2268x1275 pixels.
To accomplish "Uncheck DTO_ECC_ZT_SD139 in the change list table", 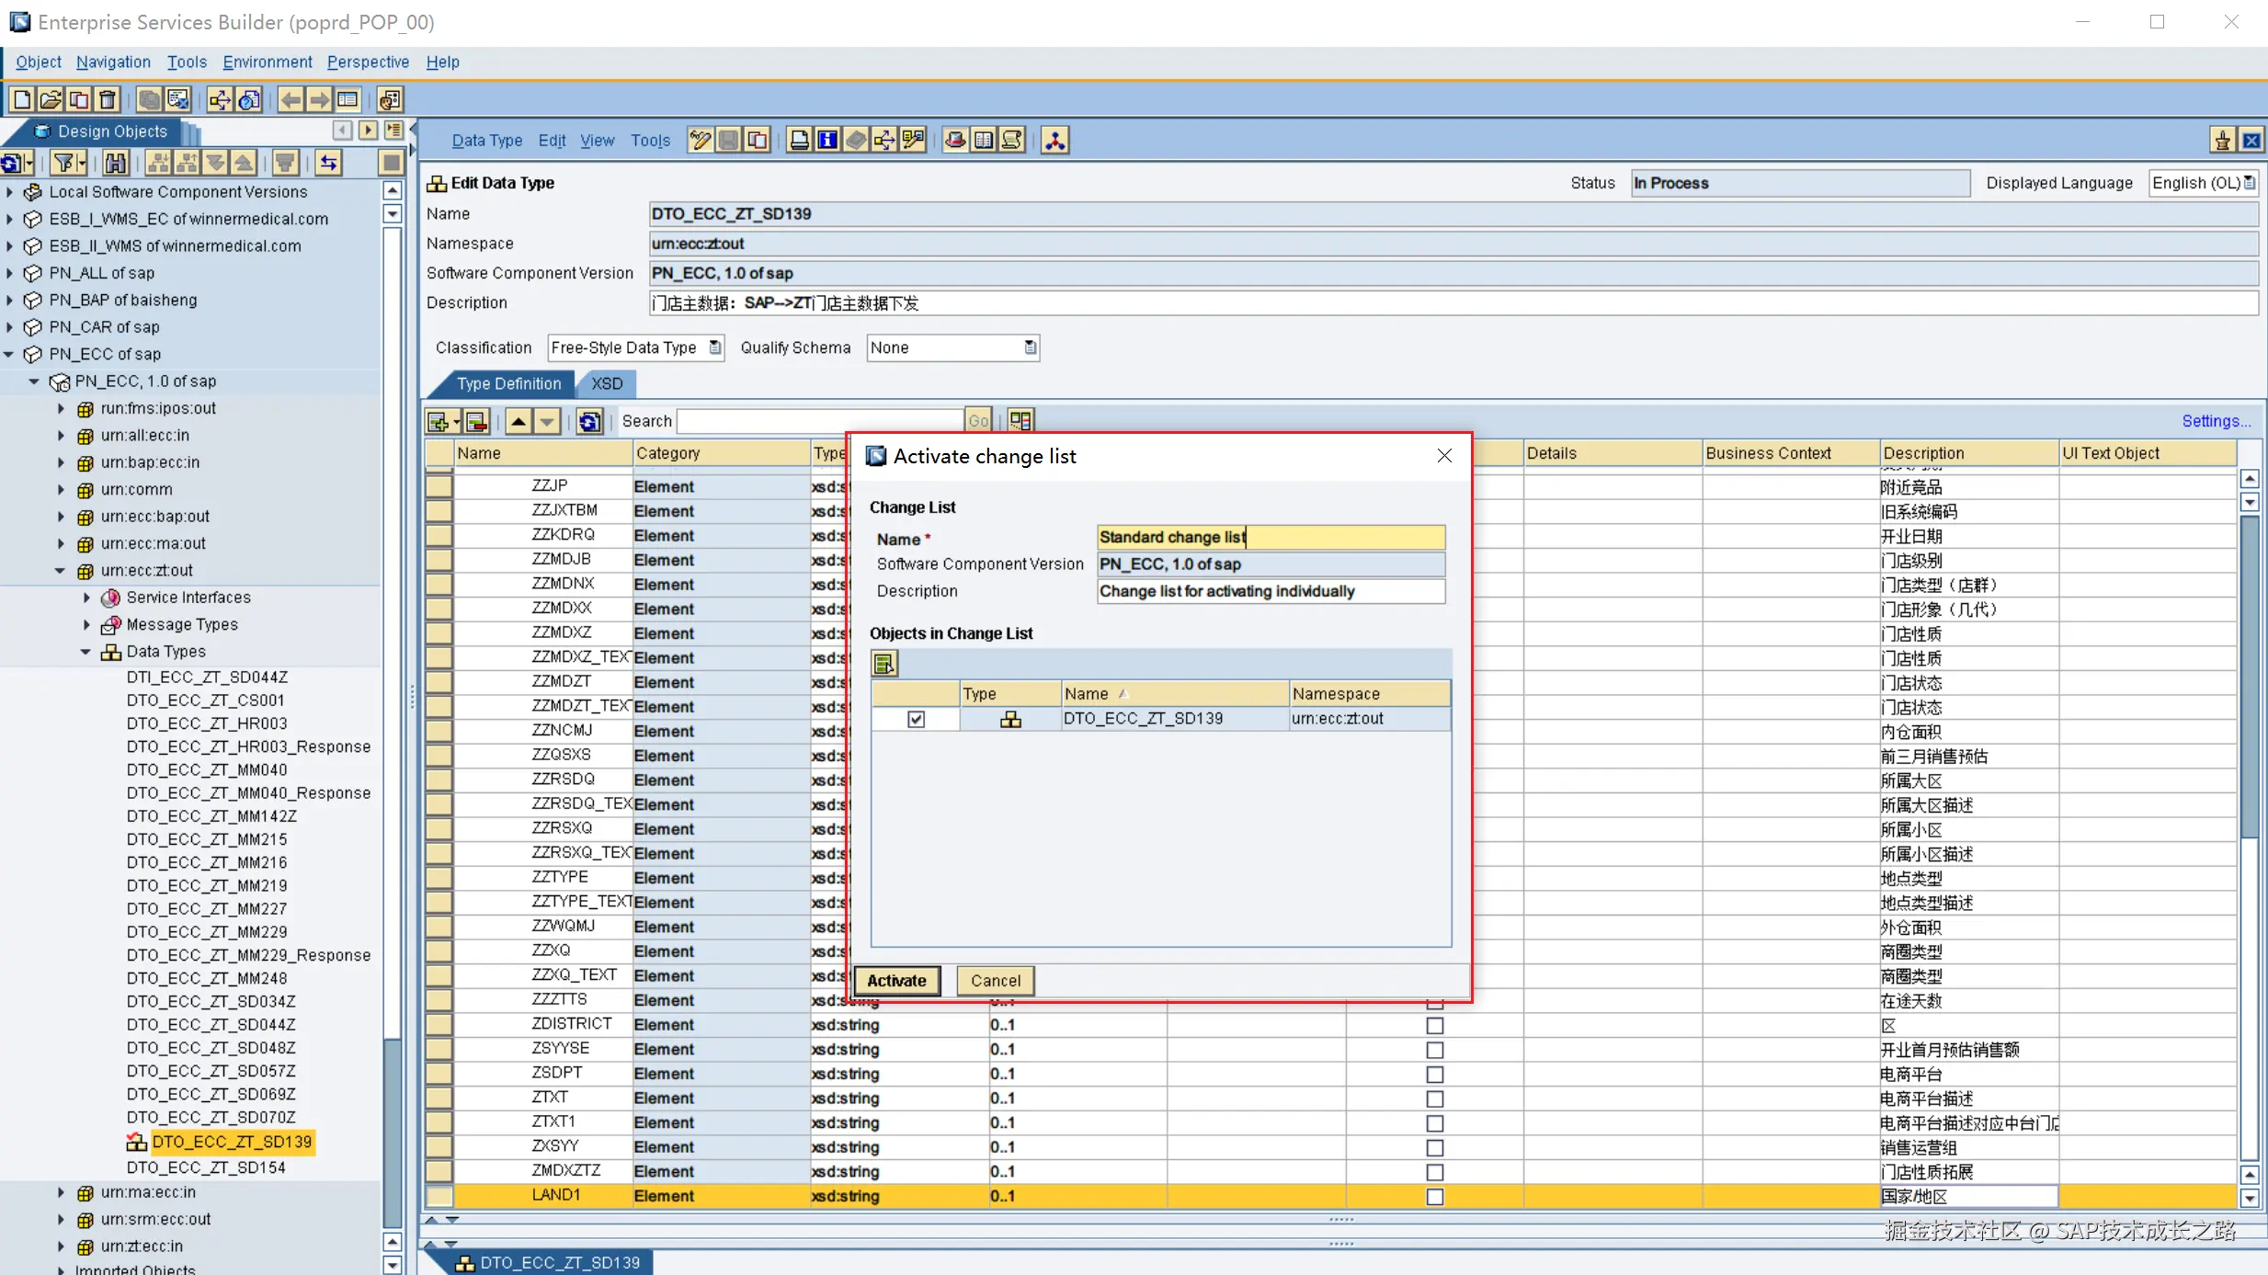I will 916,719.
